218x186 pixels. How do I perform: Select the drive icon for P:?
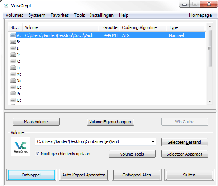point(13,94)
